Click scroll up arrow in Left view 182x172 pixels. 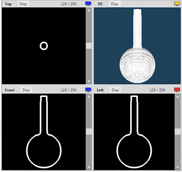pyautogui.click(x=177, y=96)
